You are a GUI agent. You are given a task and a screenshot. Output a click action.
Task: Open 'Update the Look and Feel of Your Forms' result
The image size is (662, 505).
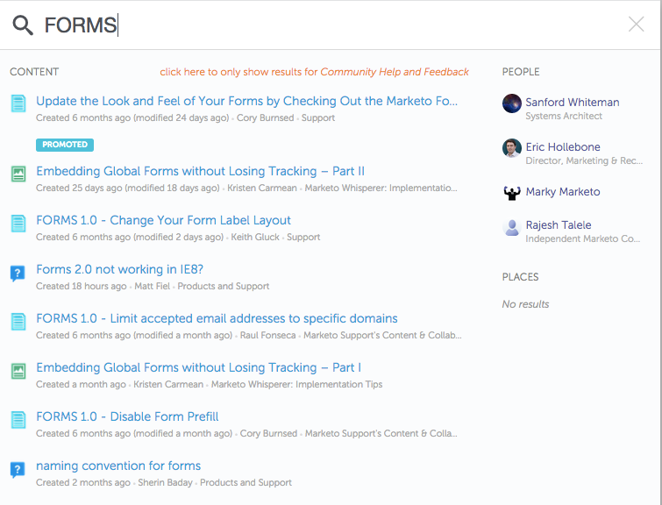(x=246, y=101)
